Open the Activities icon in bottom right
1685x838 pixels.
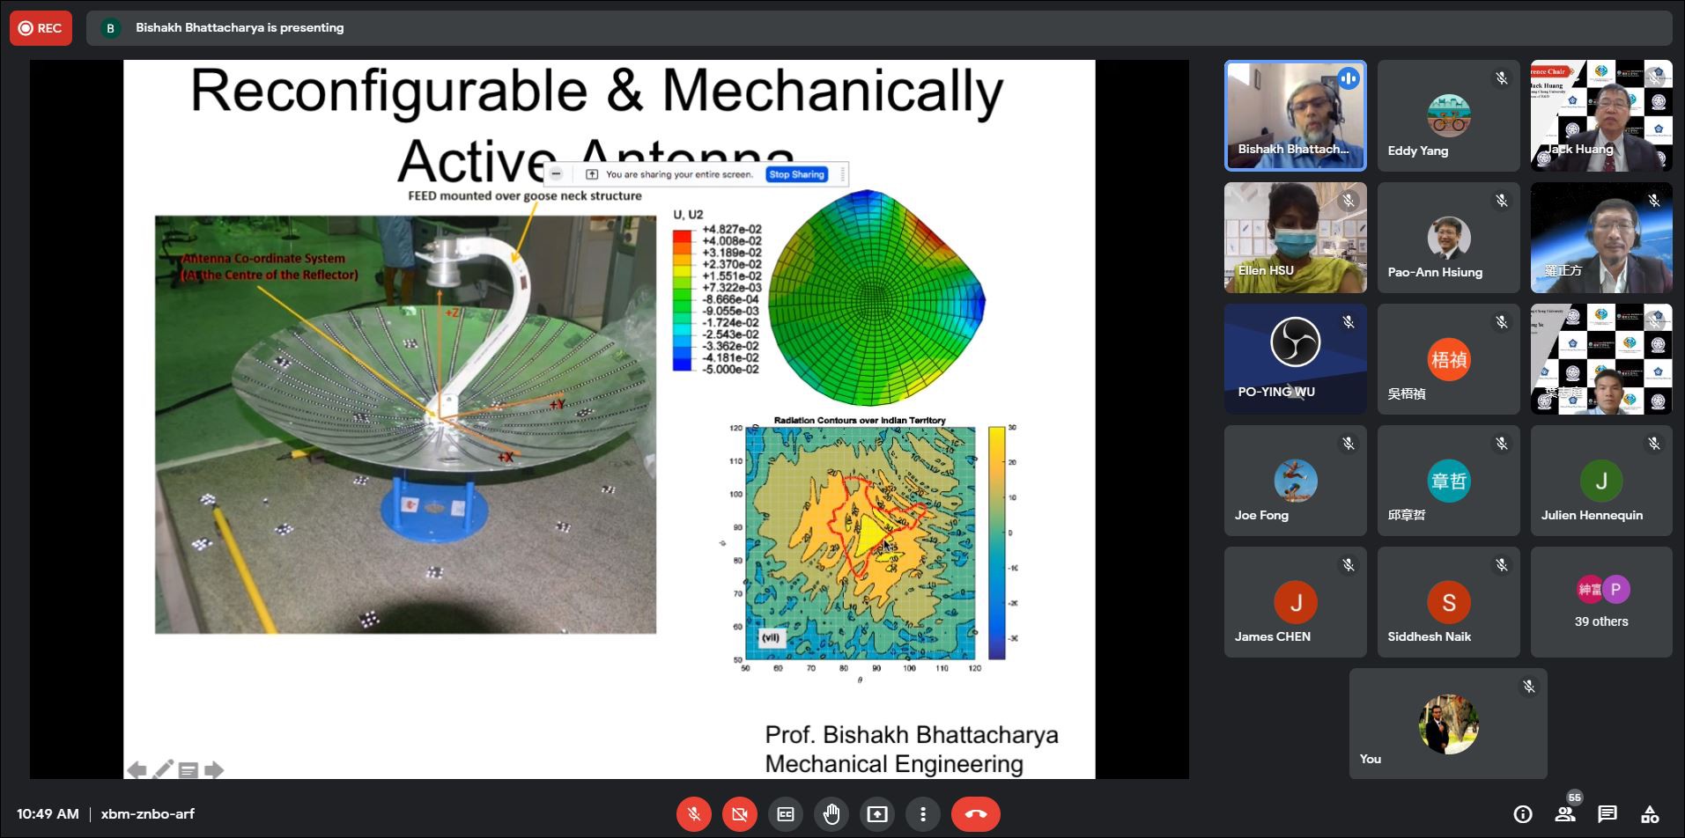click(x=1650, y=814)
